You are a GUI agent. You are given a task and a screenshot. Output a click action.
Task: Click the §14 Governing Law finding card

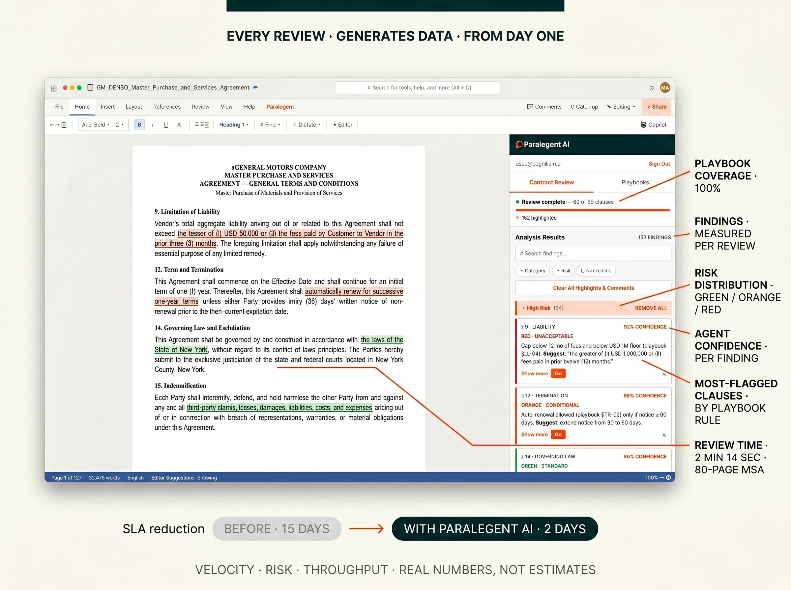[593, 461]
